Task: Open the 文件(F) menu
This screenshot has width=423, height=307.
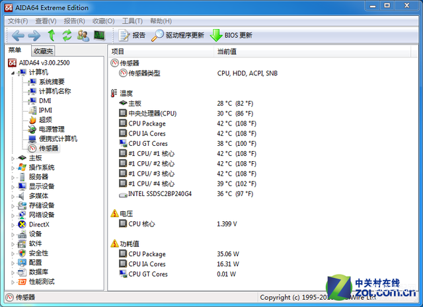Action: (x=18, y=21)
